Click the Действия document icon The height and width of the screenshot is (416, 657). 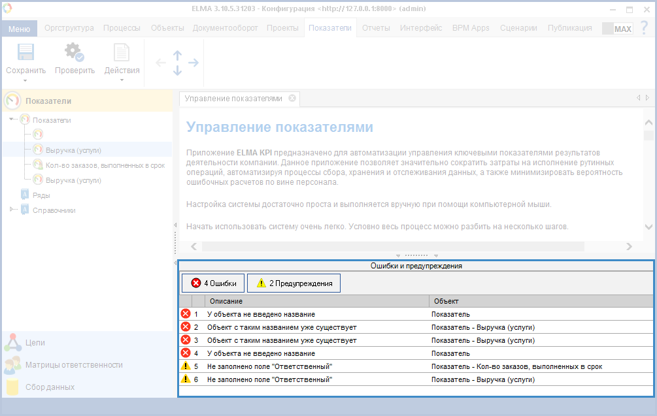click(x=122, y=52)
